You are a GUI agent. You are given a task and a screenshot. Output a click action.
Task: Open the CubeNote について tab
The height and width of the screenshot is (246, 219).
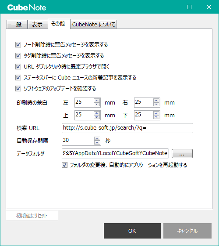click(x=94, y=24)
